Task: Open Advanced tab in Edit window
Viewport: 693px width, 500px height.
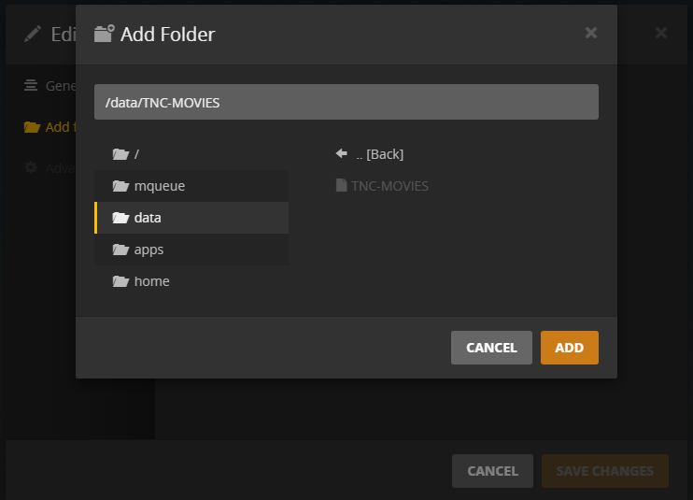Action: (49, 168)
